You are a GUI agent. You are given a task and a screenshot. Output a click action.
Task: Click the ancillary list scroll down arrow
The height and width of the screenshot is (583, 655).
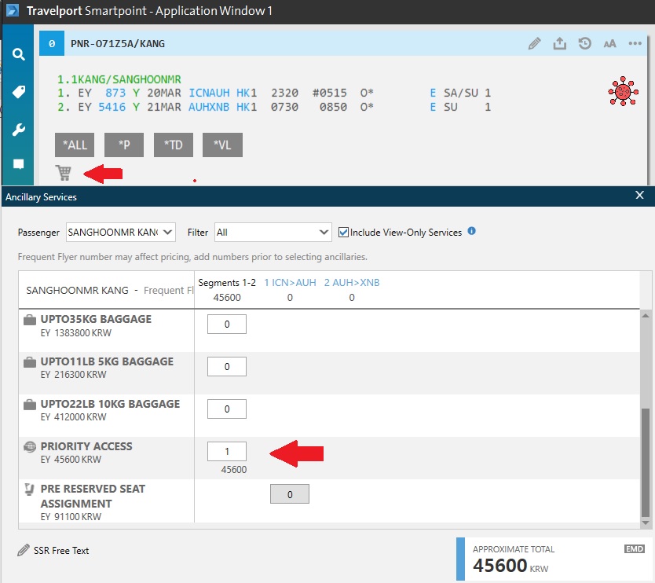coord(646,522)
